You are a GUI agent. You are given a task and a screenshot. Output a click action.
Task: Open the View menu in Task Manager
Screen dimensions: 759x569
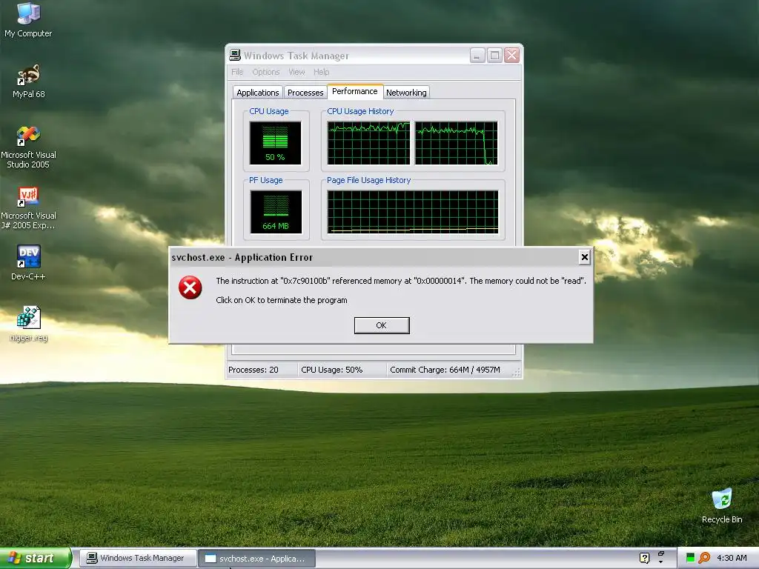[296, 72]
